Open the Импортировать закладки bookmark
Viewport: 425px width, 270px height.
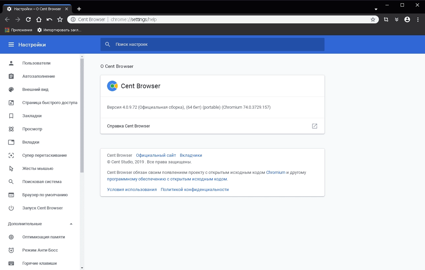(x=59, y=30)
